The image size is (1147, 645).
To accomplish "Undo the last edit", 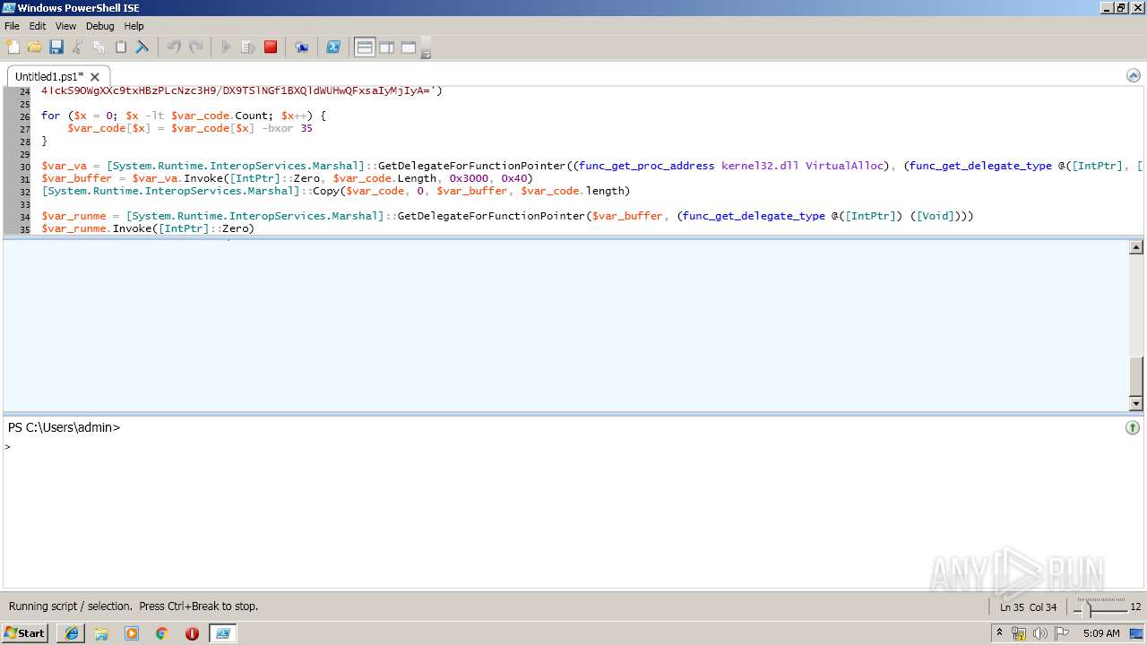I will point(174,47).
